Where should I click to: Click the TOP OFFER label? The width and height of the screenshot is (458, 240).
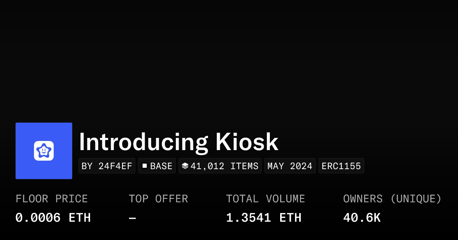point(158,199)
